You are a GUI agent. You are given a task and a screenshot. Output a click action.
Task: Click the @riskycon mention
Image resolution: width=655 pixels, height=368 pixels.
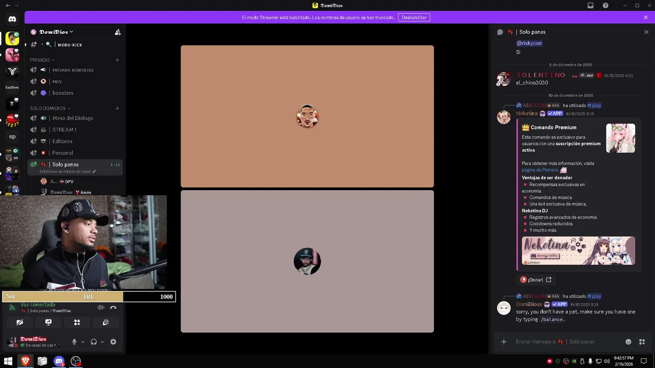[529, 43]
